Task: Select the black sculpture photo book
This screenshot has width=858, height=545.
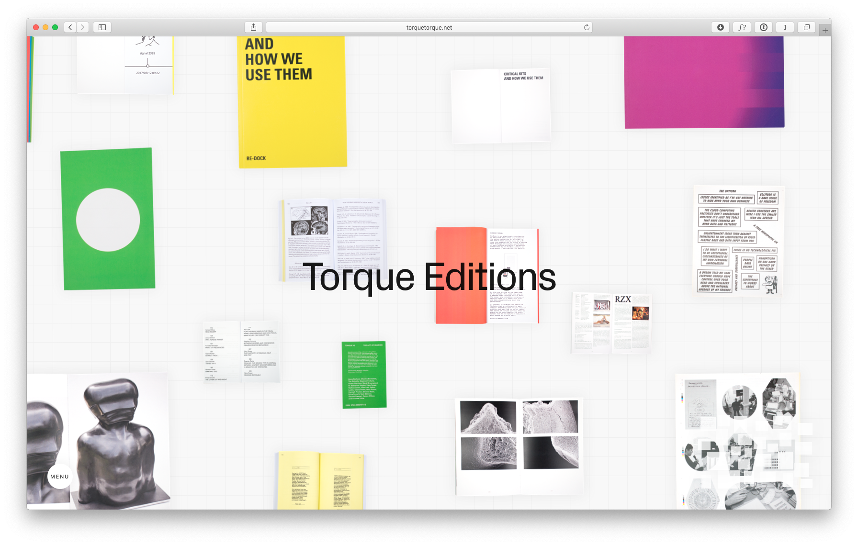Action: pyautogui.click(x=98, y=440)
